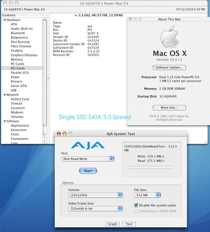Select Locations item
Image resolution: width=210 pixels, height=232 pixels.
(x=18, y=108)
